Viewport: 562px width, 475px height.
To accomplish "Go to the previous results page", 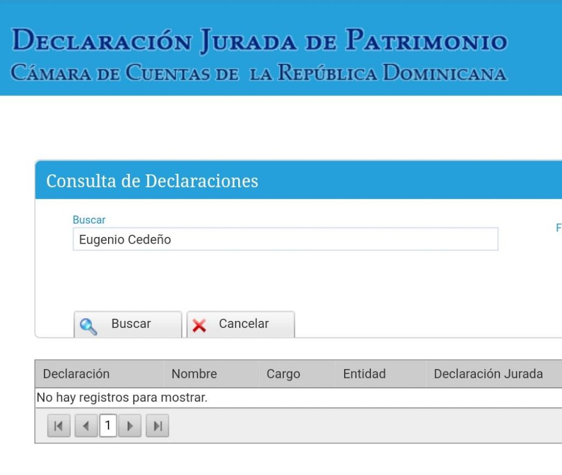I will click(x=86, y=426).
